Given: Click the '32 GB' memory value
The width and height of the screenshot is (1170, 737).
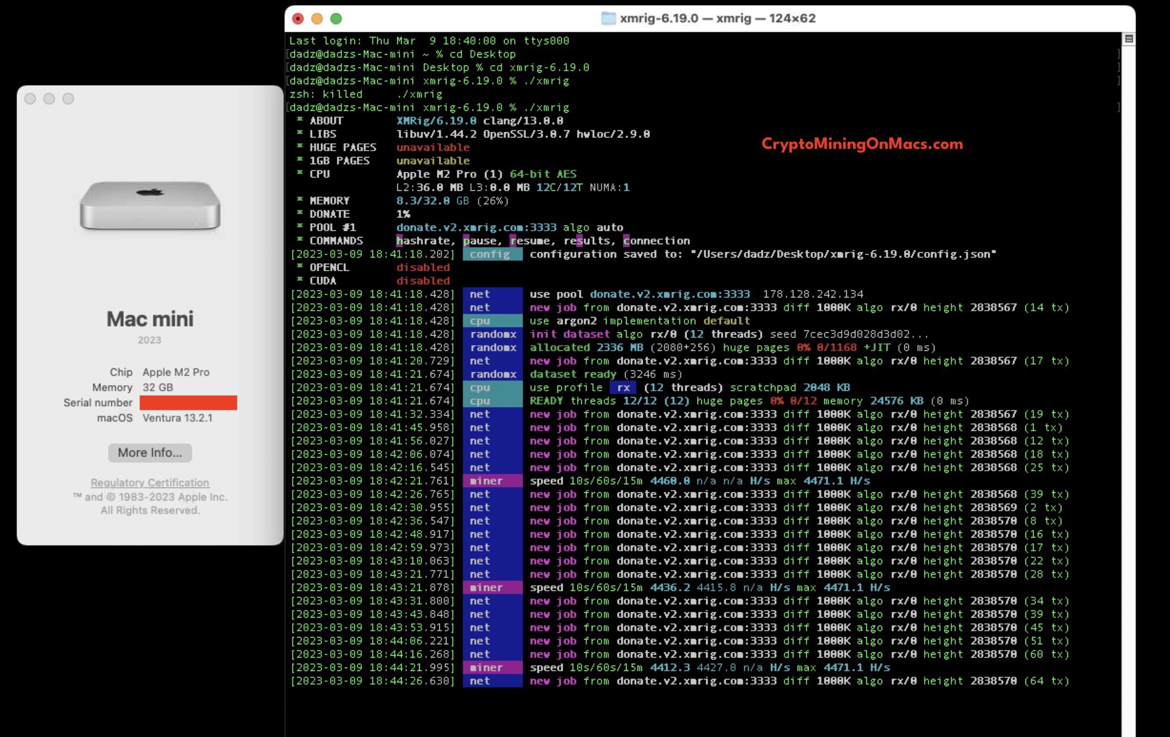Looking at the screenshot, I should coord(158,388).
